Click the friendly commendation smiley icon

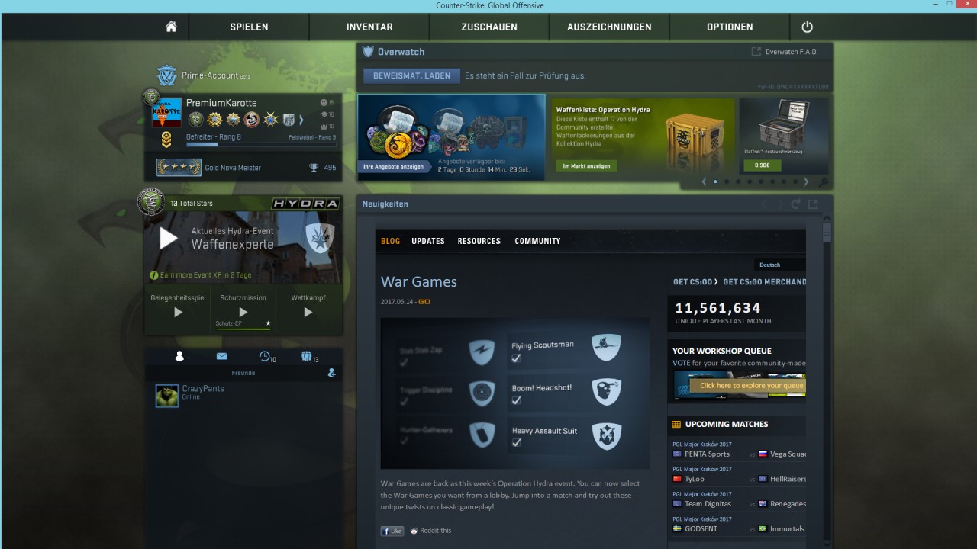click(x=323, y=102)
